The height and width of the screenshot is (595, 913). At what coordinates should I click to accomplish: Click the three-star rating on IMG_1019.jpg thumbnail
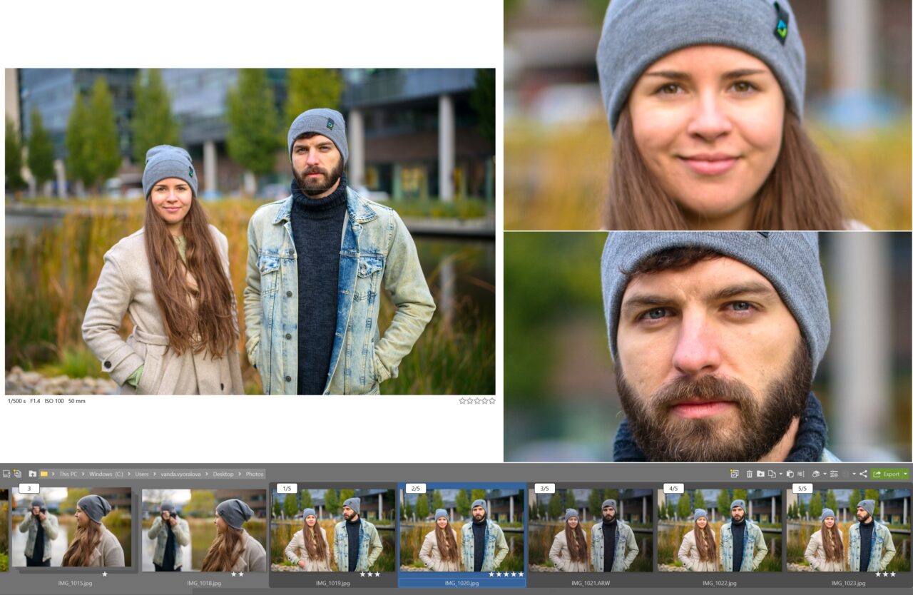[369, 574]
